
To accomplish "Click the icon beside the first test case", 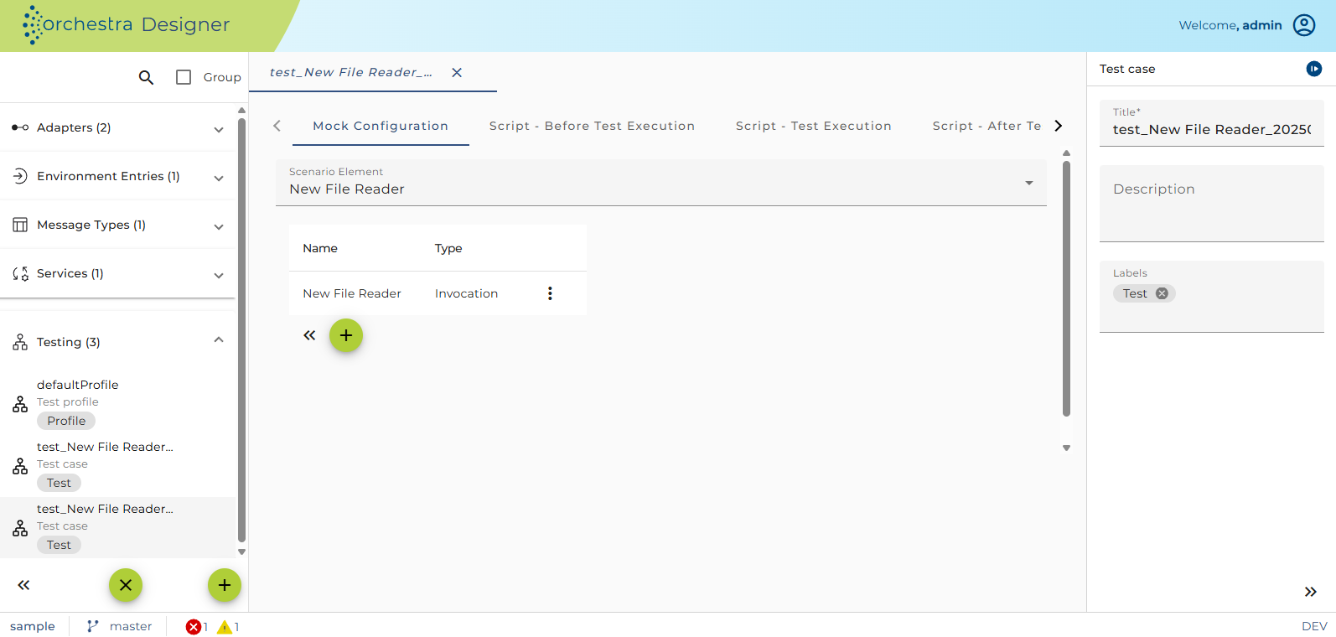I will coord(20,467).
